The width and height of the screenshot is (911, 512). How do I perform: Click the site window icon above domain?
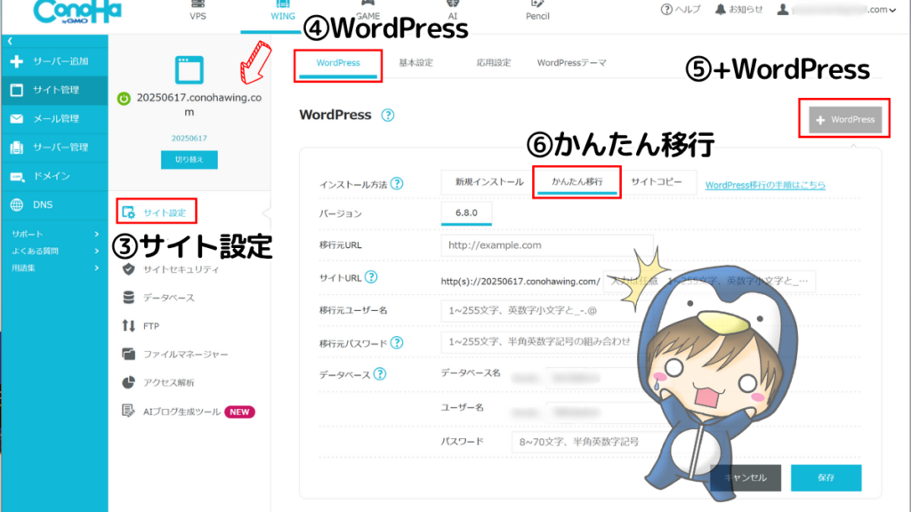tap(189, 70)
